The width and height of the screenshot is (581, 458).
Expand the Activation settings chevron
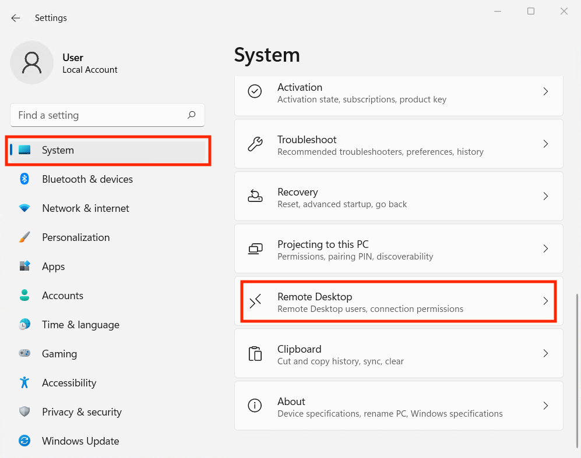click(x=545, y=91)
